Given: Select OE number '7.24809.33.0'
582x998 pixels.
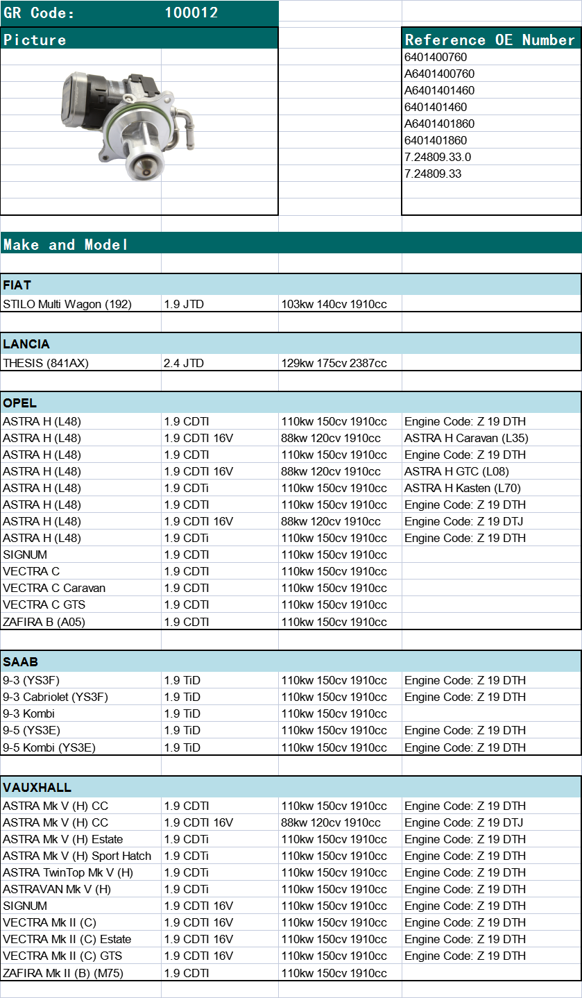Looking at the screenshot, I should pyautogui.click(x=438, y=157).
